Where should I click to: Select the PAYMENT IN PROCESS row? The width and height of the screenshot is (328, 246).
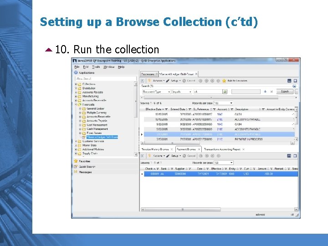coord(219,139)
